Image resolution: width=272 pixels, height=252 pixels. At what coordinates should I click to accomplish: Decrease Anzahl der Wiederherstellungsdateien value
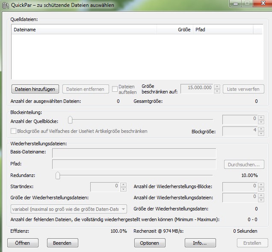point(261,200)
